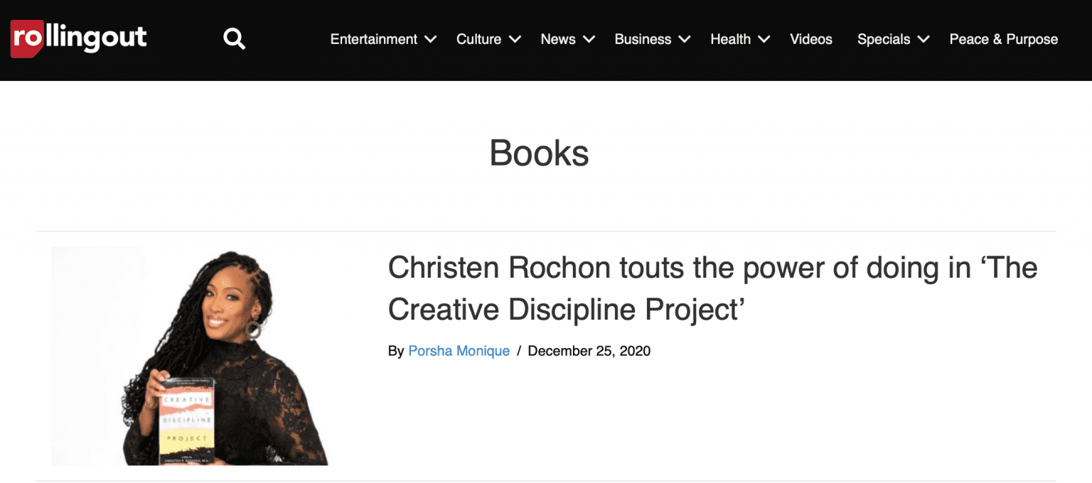
Task: Open author link Porsha Monique
Action: coord(459,351)
